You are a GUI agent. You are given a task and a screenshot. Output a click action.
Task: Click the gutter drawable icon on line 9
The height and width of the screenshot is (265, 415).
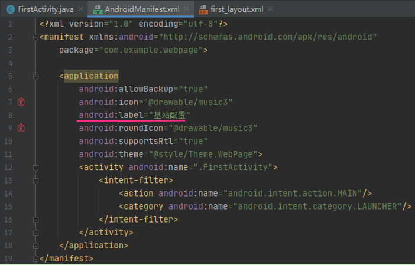[x=21, y=128]
